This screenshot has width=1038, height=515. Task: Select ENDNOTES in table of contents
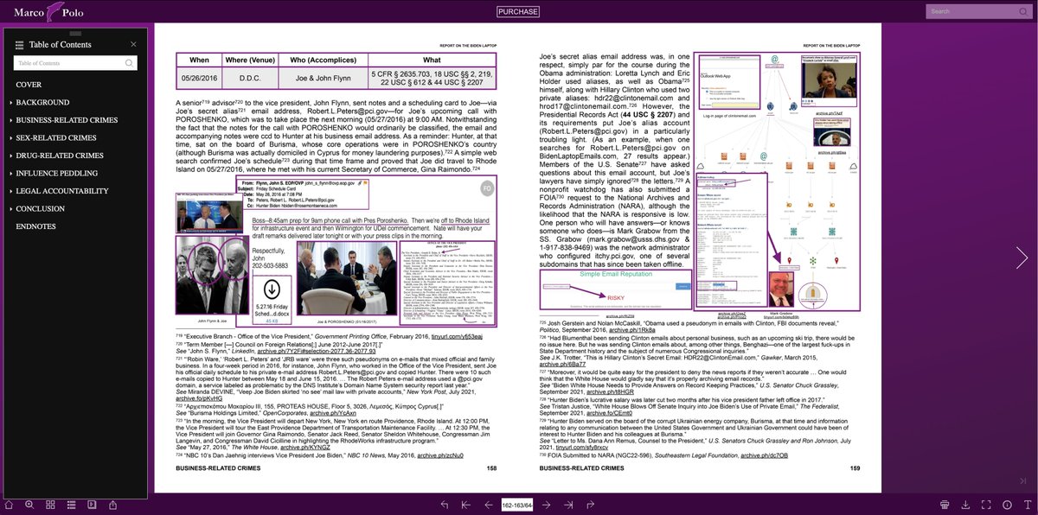[x=35, y=226]
